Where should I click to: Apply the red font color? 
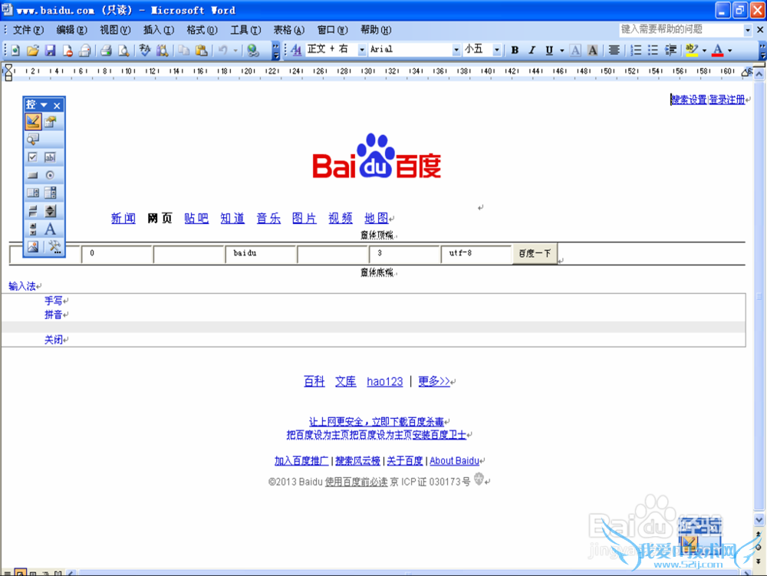tap(718, 50)
